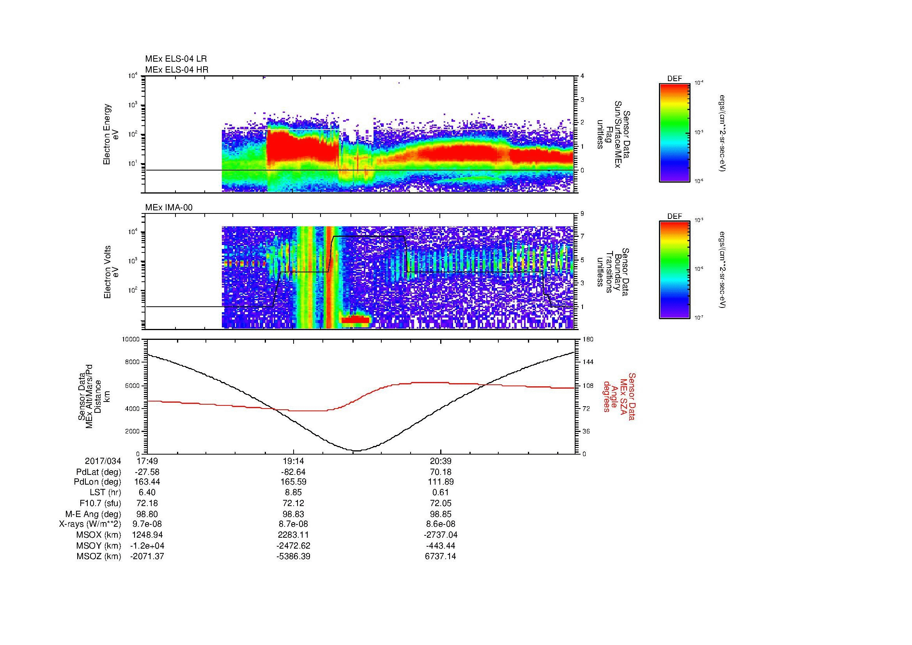Click the red 'MEx SZA Angle degrees' axis label
The width and height of the screenshot is (912, 645).
(x=619, y=396)
